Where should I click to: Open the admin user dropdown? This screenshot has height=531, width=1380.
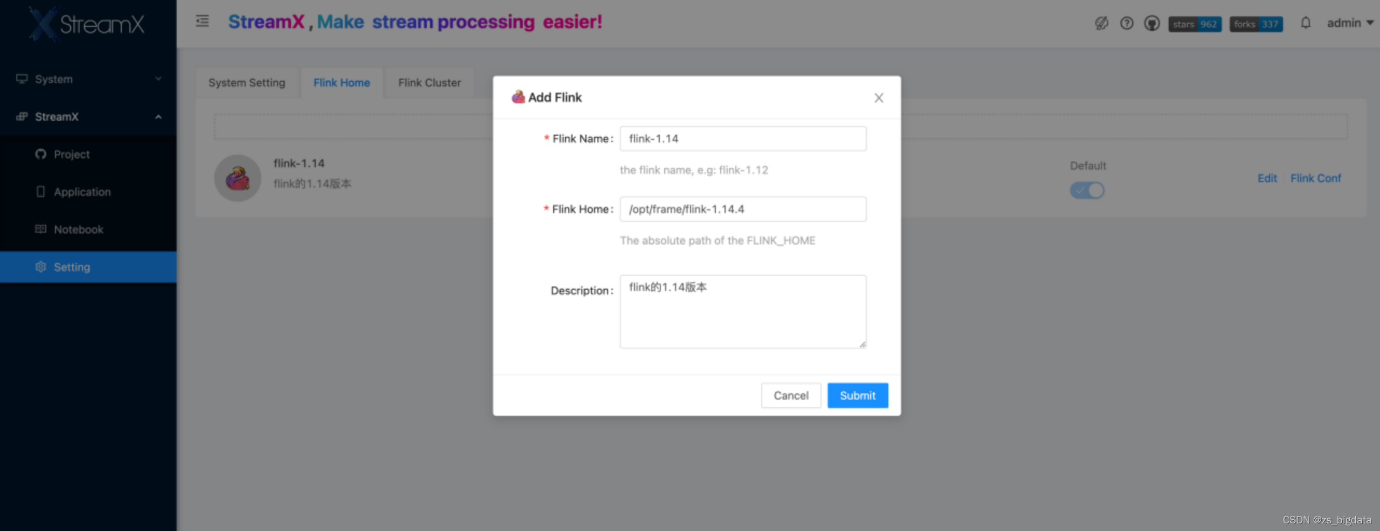(1350, 23)
